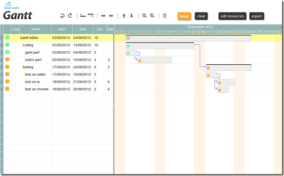
Task: Click editor part bar in chart
Action: (155, 60)
